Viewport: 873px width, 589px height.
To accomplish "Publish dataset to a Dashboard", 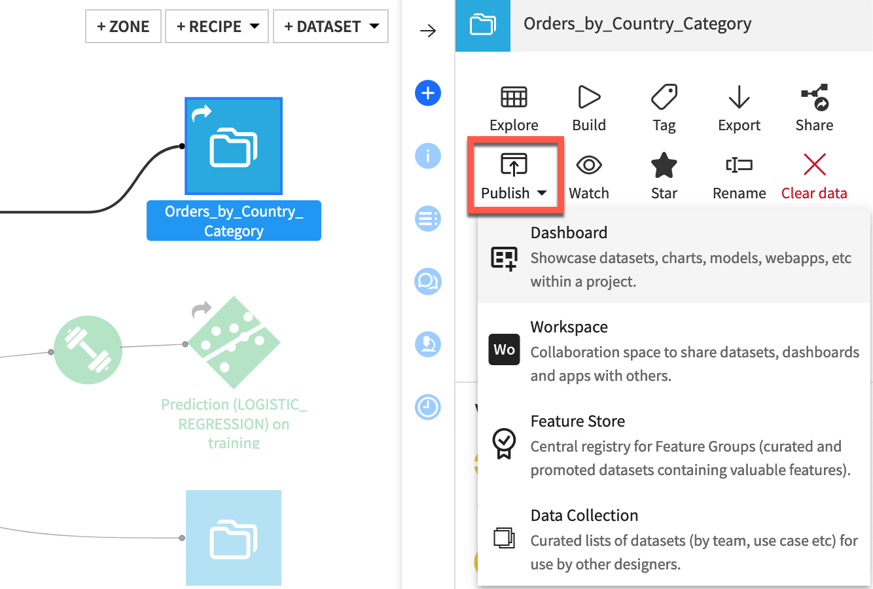I will pyautogui.click(x=674, y=257).
